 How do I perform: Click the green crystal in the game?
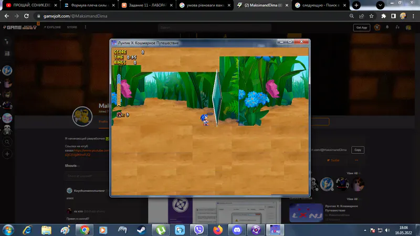[217, 98]
